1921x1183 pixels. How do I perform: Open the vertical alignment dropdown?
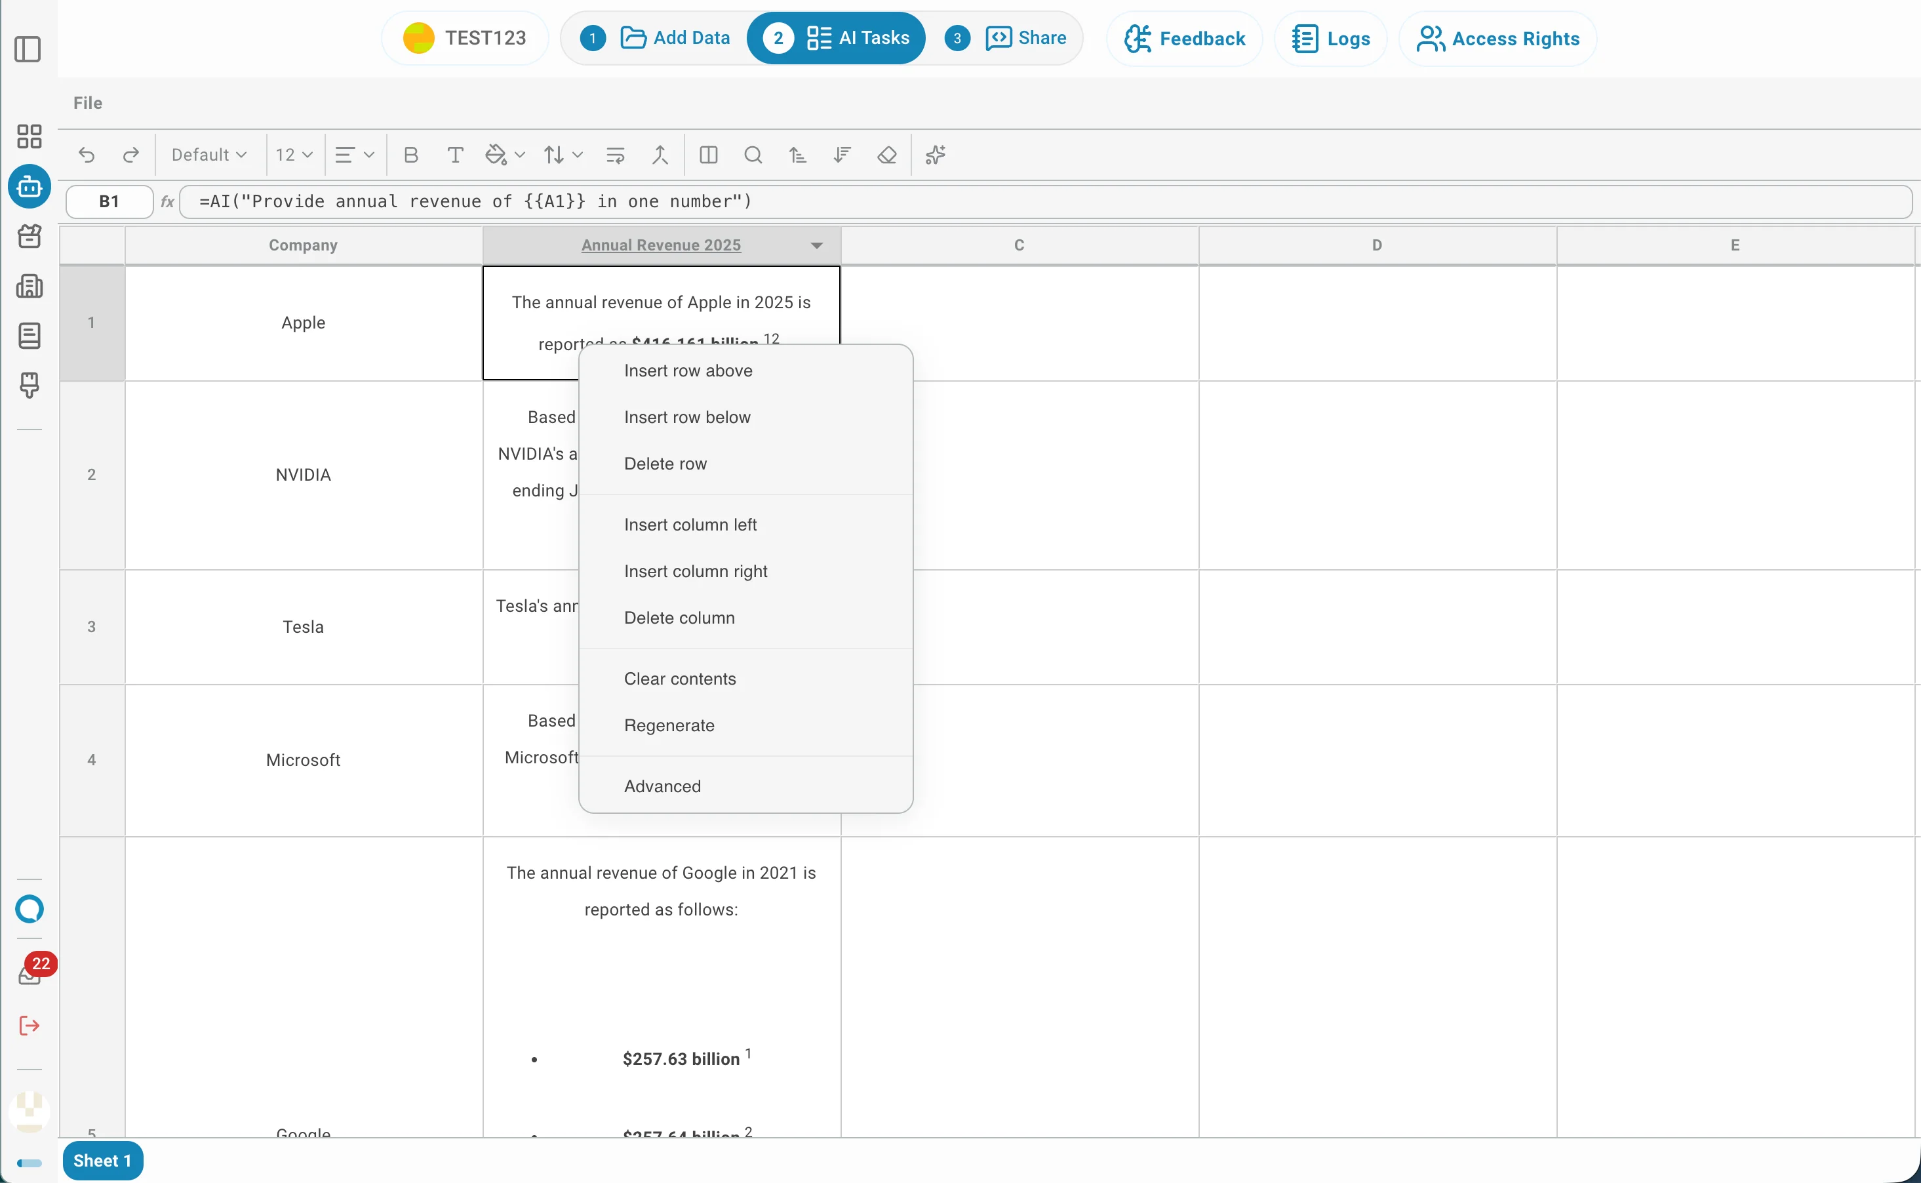click(563, 155)
